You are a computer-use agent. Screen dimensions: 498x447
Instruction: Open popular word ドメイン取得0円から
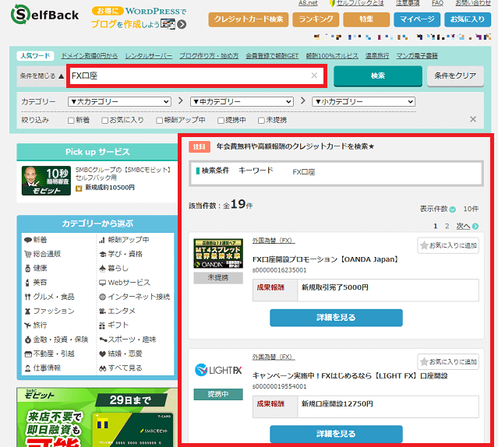(90, 56)
